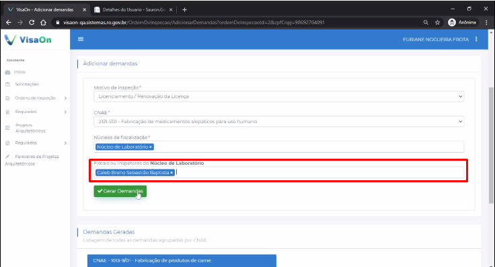Remove Núcleo de Laboratório tag with x
The height and width of the screenshot is (267, 495).
pos(151,147)
